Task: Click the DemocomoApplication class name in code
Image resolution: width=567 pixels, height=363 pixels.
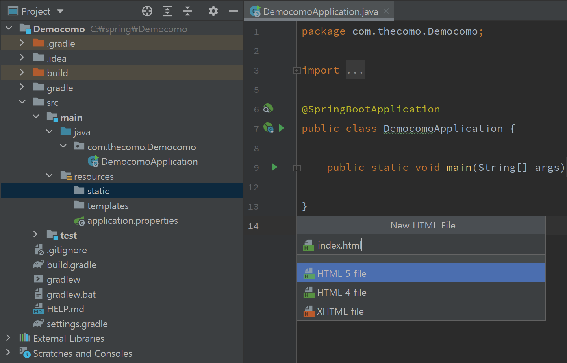Action: click(x=443, y=129)
